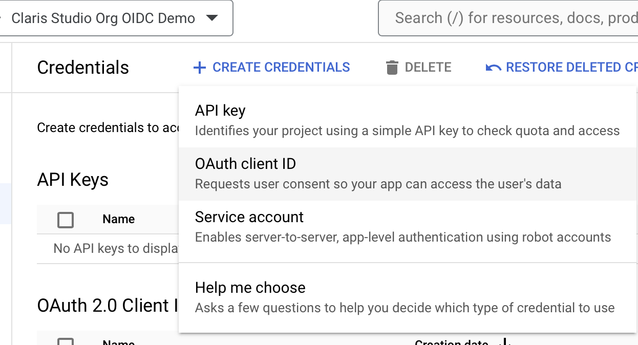Click the Credentials page heading
Viewport: 638px width, 345px height.
(82, 67)
